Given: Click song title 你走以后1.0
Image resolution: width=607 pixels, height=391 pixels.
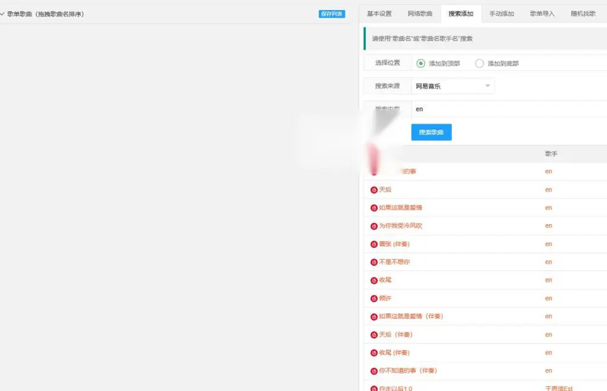Looking at the screenshot, I should click(x=396, y=389).
